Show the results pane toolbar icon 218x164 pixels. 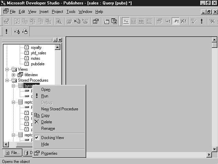point(149,21)
